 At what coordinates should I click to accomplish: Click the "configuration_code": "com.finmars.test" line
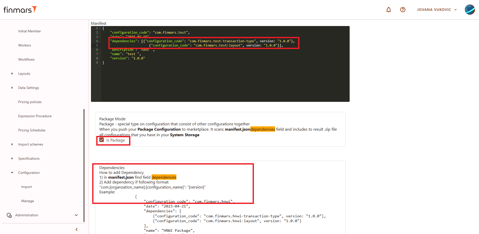point(150,33)
